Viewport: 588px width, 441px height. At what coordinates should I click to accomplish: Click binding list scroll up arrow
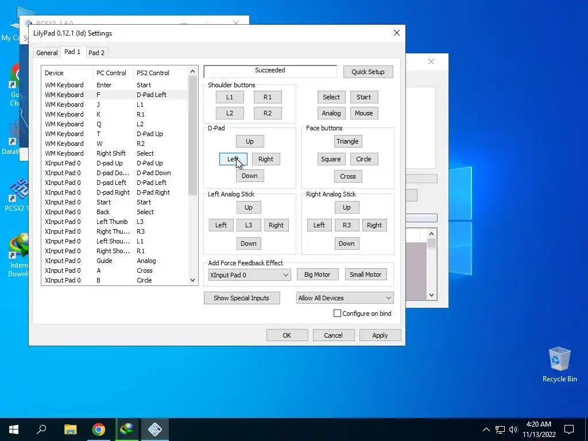pyautogui.click(x=193, y=71)
